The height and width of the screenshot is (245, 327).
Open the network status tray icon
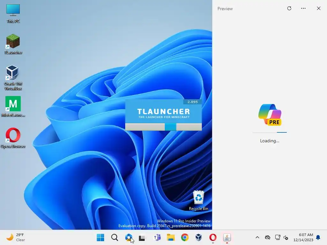pos(278,237)
